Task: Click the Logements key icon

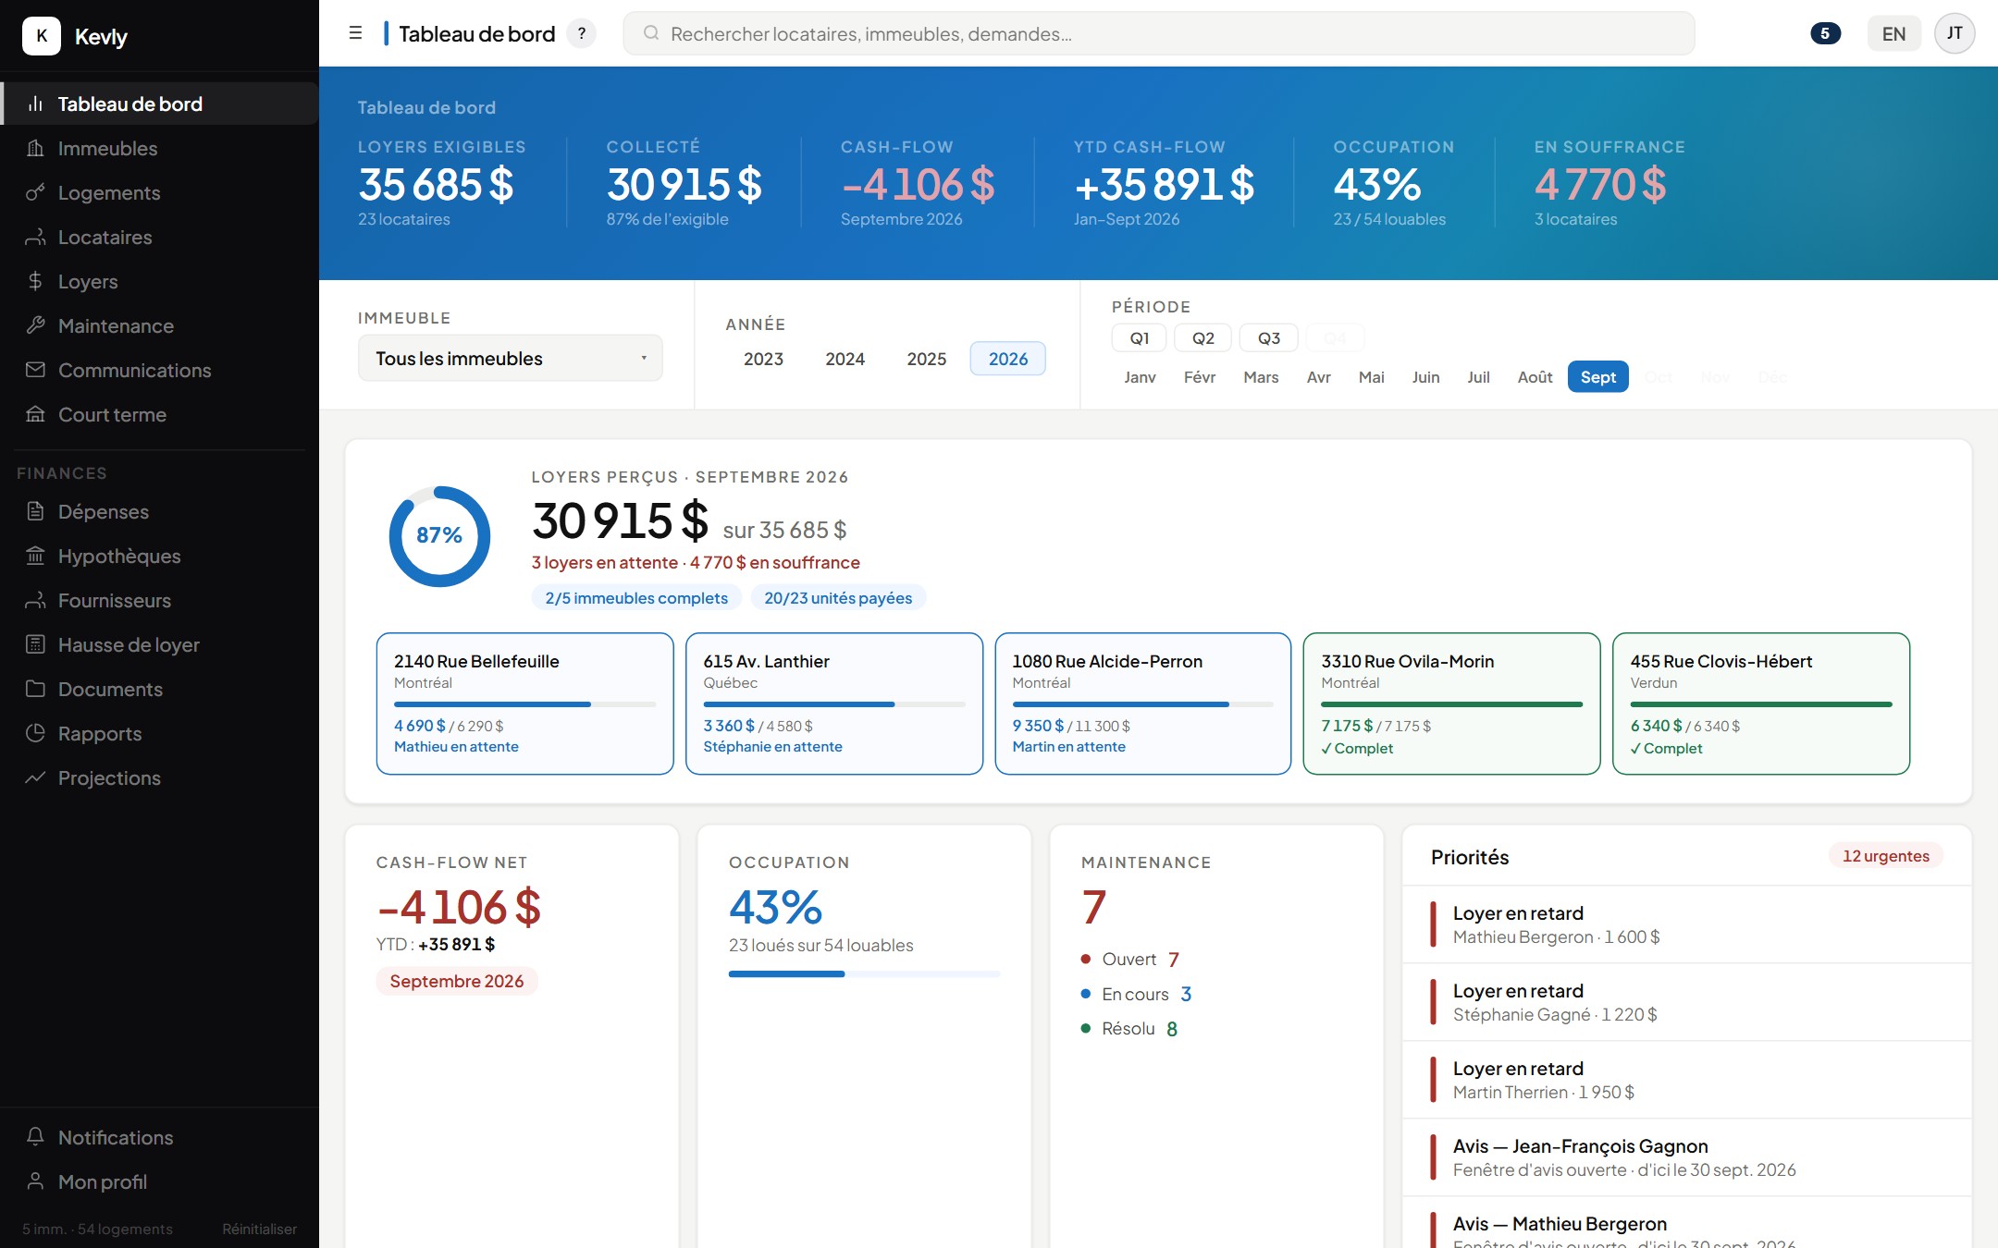Action: pyautogui.click(x=35, y=192)
